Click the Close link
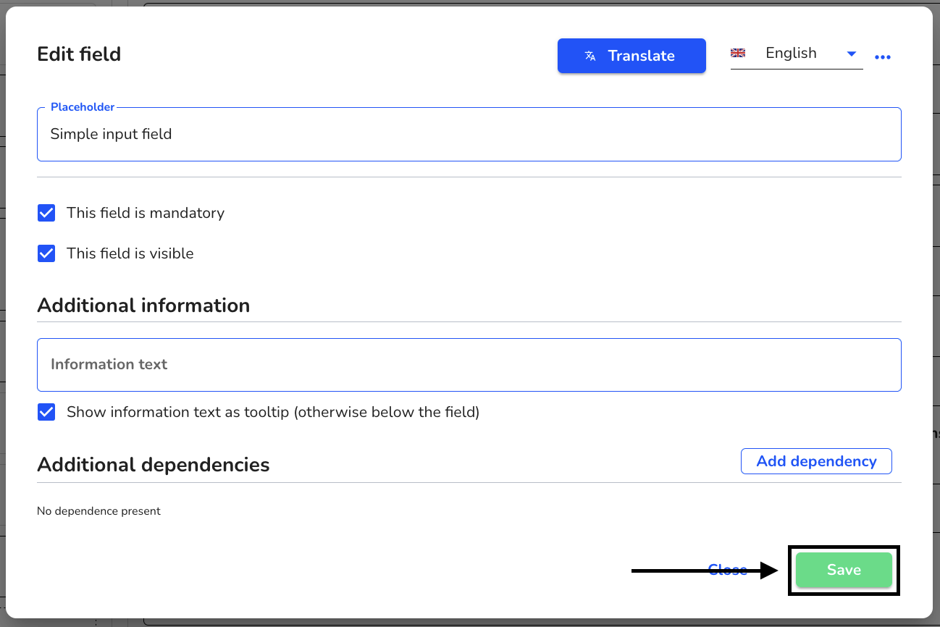The image size is (940, 627). [727, 570]
